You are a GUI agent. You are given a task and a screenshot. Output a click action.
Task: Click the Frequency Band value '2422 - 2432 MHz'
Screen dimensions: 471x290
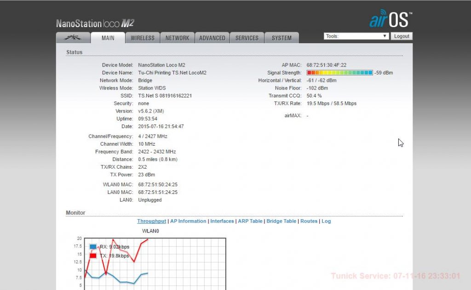(x=157, y=152)
